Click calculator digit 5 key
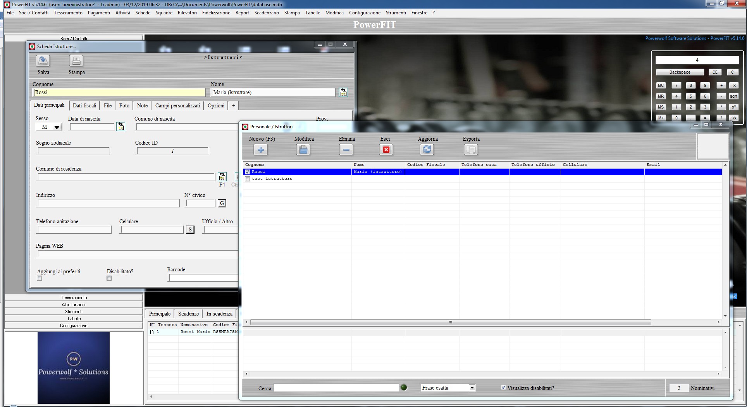 (x=691, y=96)
